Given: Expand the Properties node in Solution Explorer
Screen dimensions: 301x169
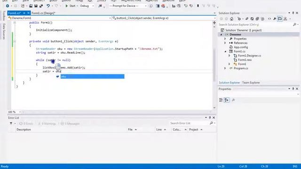Looking at the screenshot, I should [x=225, y=38].
